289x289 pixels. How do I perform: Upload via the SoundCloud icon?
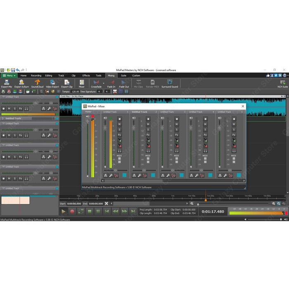[x=37, y=83]
